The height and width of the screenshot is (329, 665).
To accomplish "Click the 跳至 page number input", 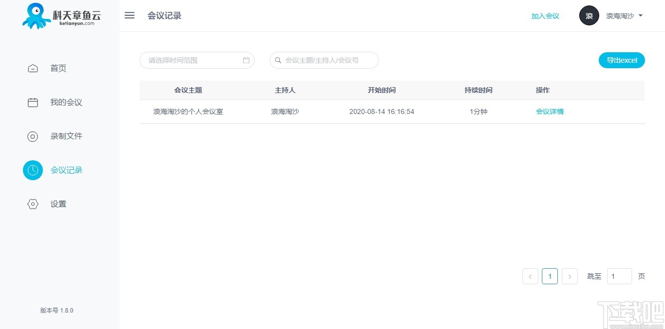I will coord(619,276).
